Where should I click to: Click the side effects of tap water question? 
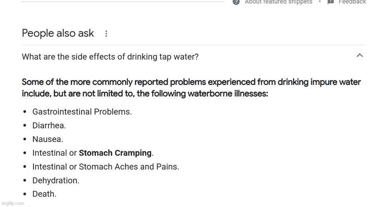point(110,57)
